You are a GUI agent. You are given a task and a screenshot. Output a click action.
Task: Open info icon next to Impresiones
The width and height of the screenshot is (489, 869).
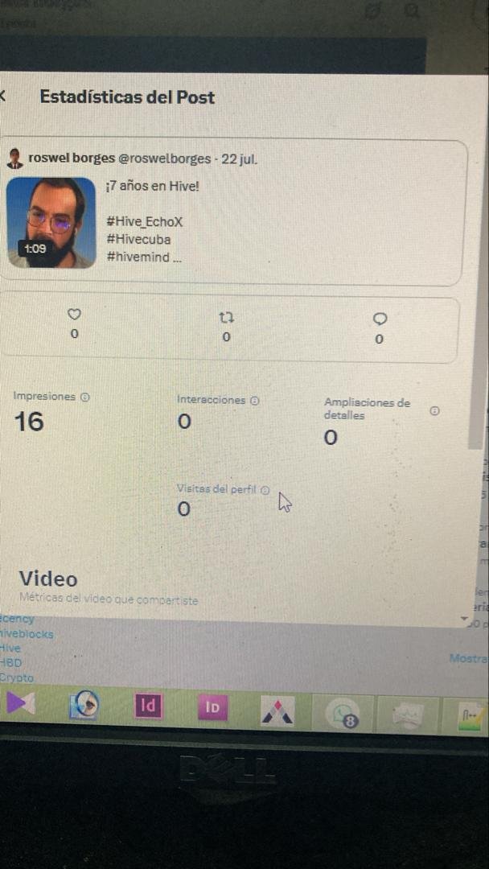coord(84,397)
